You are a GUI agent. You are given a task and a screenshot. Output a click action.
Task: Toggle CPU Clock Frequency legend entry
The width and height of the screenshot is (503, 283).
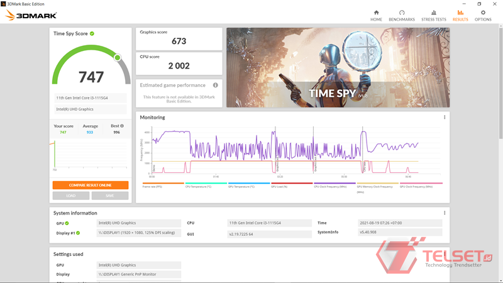334,185
